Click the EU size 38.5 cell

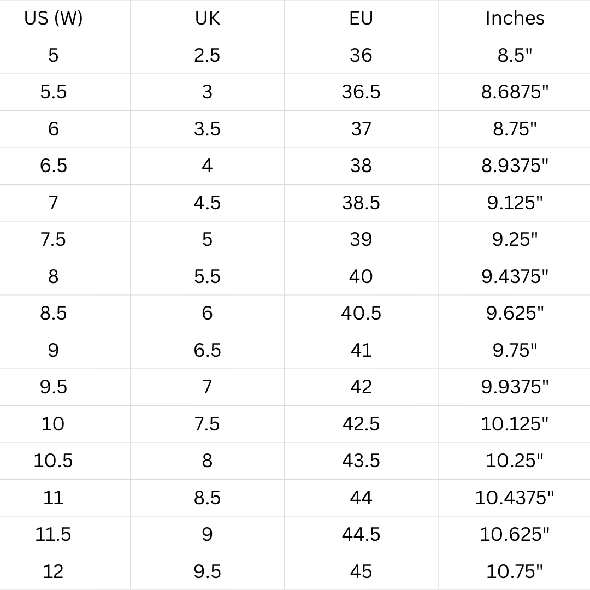tap(361, 203)
